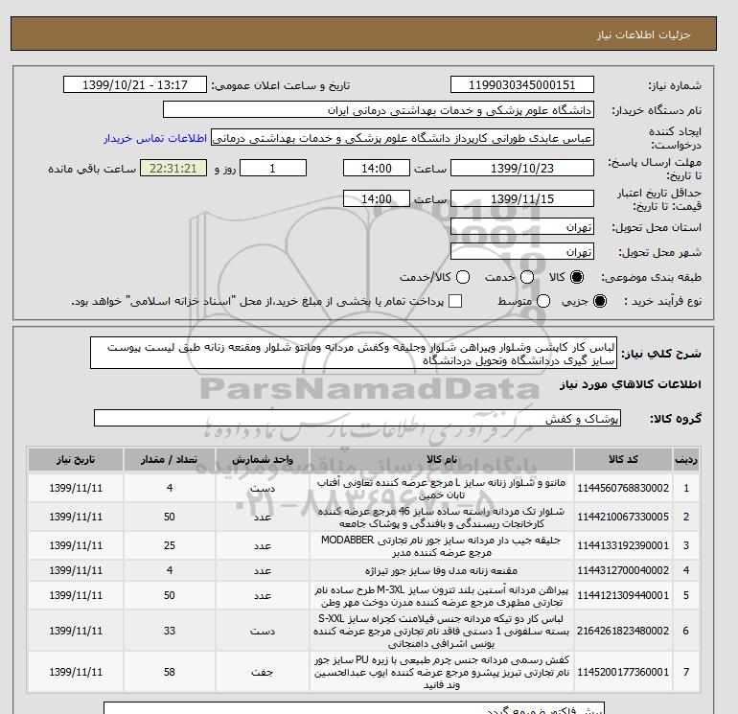
Task: Click the مقنعه زنانه مدل وفا item name
Action: [442, 570]
